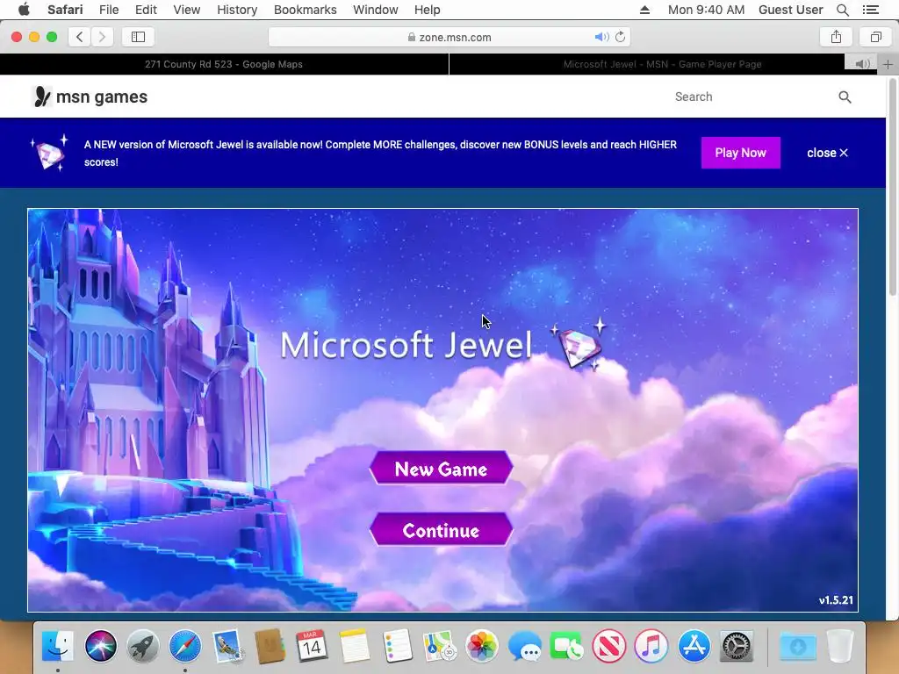Focus the msn games Search field
The width and height of the screenshot is (899, 674).
752,97
